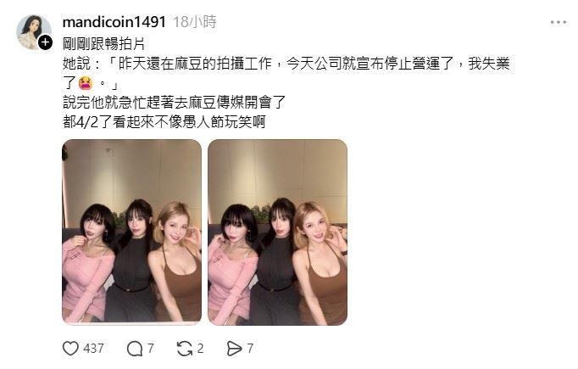Open the 18小時 post timestamp
This screenshot has width=578, height=369.
(x=195, y=22)
